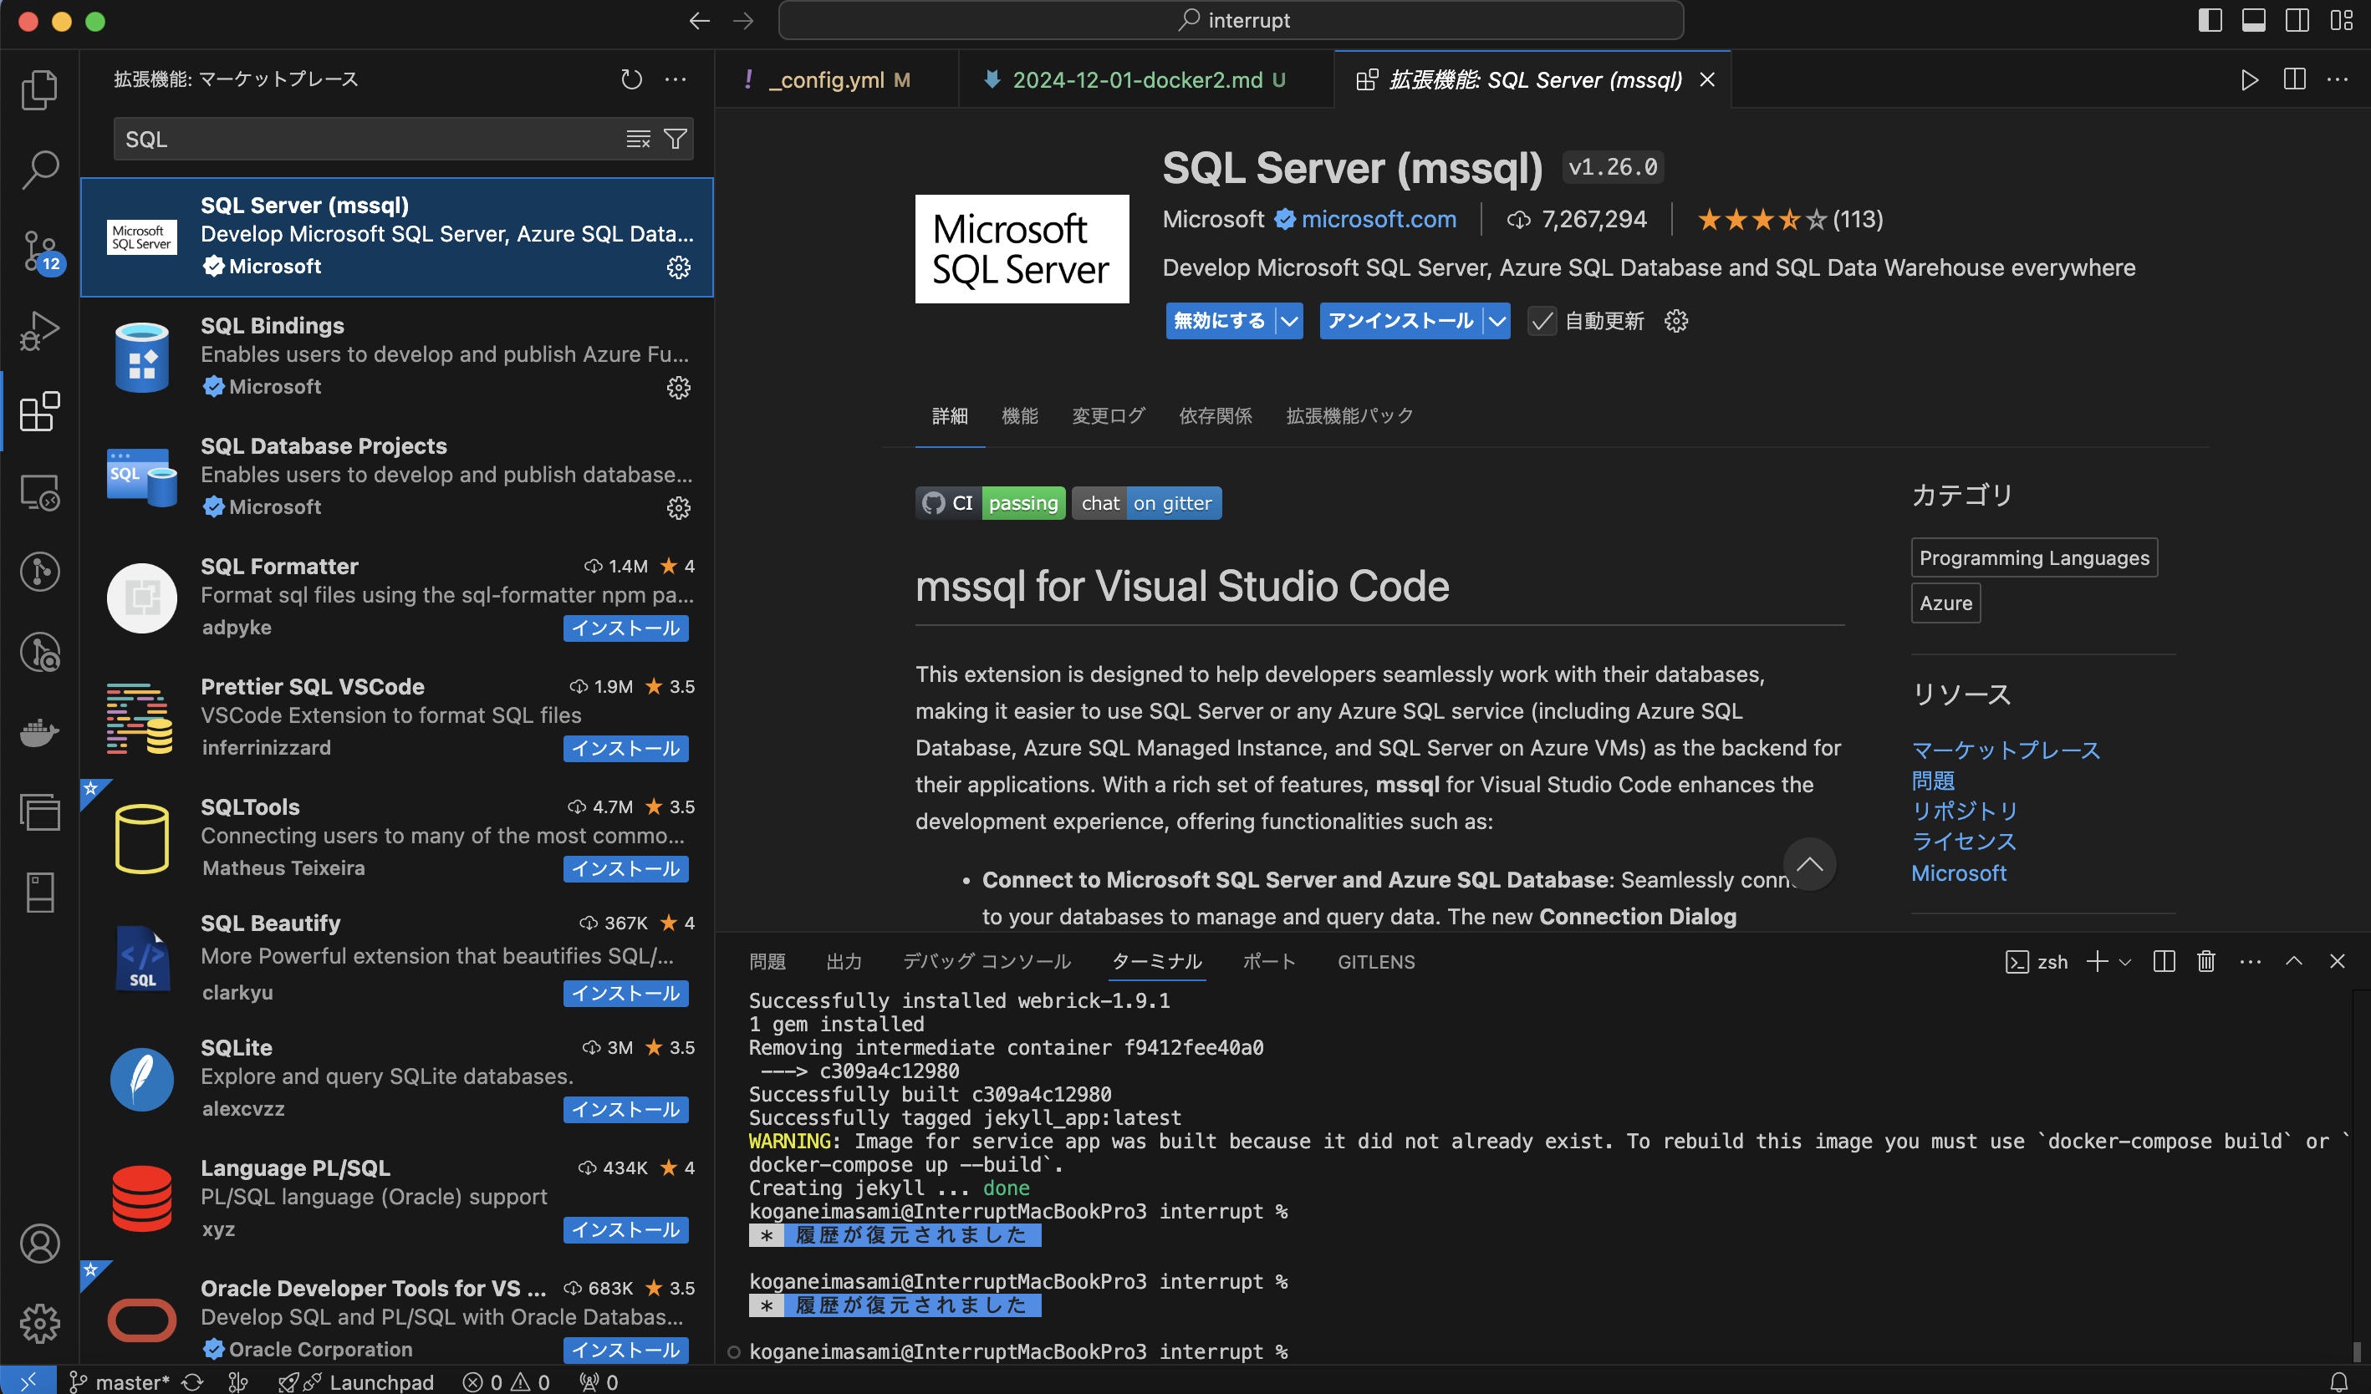The height and width of the screenshot is (1394, 2371).
Task: Toggle the bottom panel visibility
Action: pyautogui.click(x=2253, y=21)
